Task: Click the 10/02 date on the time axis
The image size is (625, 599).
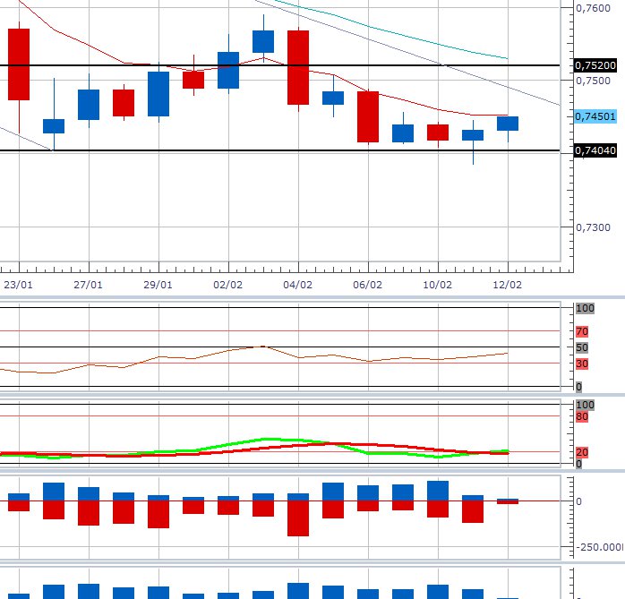Action: coord(437,284)
